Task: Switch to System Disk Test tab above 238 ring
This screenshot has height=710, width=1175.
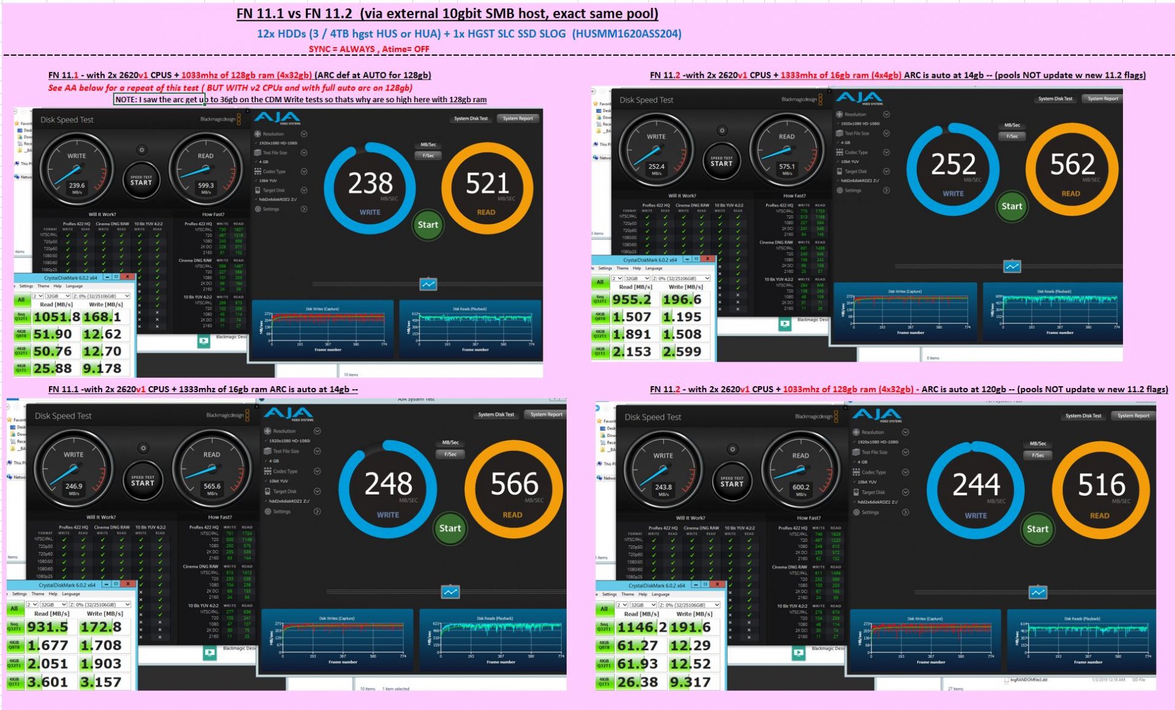Action: coord(471,118)
